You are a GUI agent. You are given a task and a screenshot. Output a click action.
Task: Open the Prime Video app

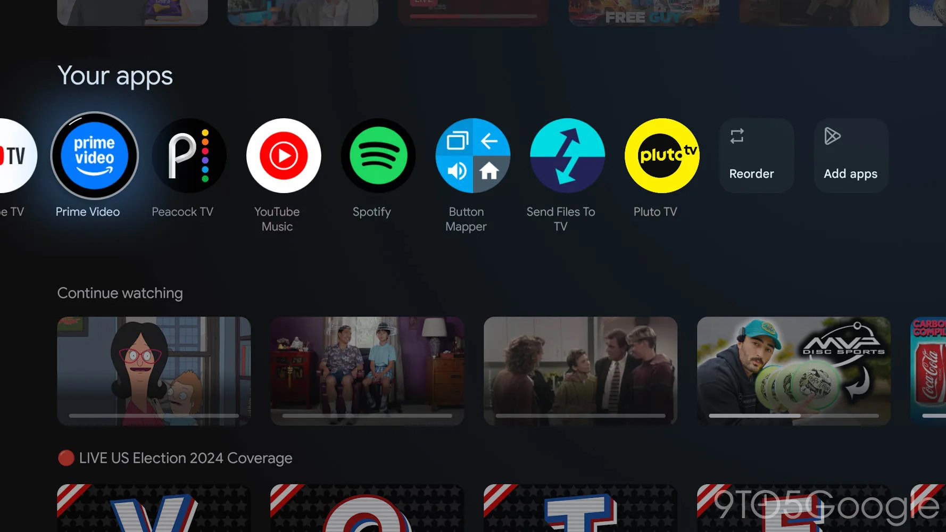click(95, 155)
